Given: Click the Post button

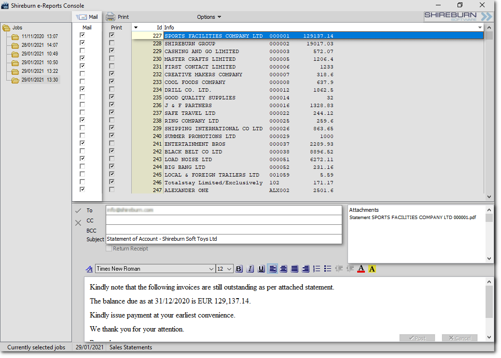Looking at the screenshot, I should click(x=417, y=338).
